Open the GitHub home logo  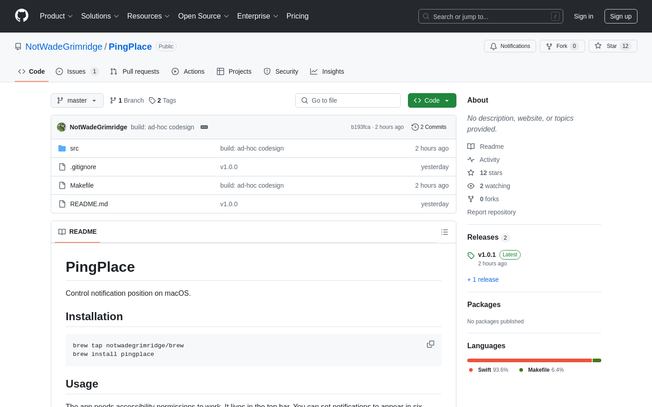[22, 16]
